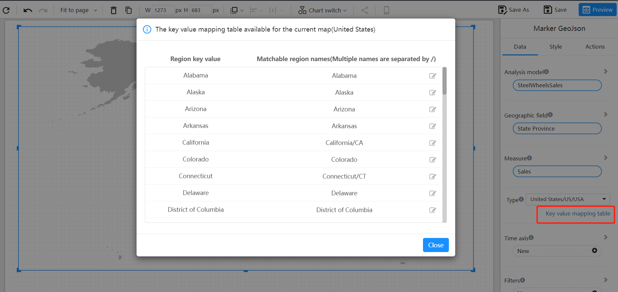Select the Sales measure pill

[557, 172]
